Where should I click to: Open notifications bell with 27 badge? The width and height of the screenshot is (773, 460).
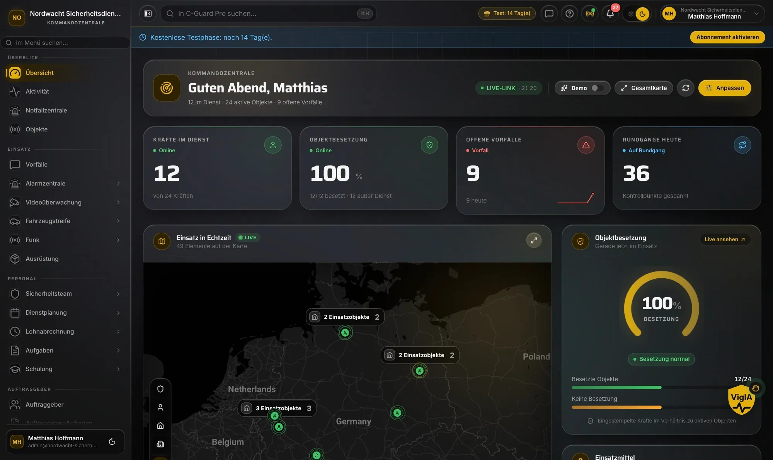pos(610,14)
